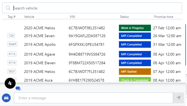
Task: Sort by the Vehicle column header
Action: pyautogui.click(x=29, y=17)
